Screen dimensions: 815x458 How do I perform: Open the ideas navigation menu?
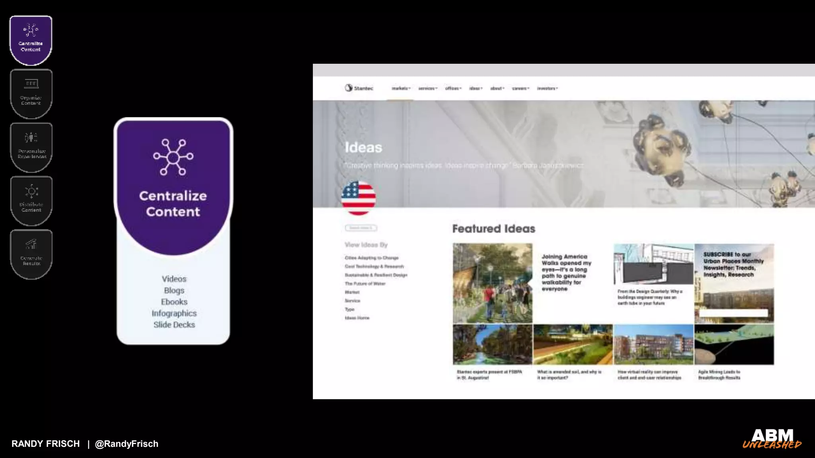coord(476,88)
